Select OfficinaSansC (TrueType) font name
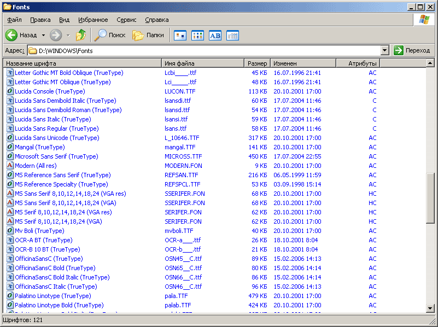438x327 pixels. click(49, 259)
